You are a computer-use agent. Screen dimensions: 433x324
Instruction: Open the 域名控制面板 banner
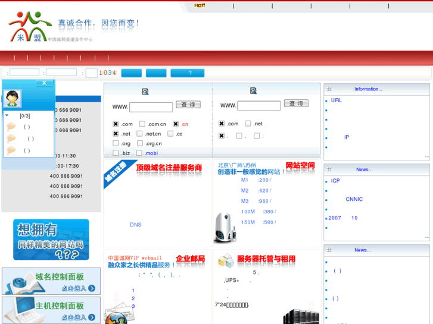[51, 281]
